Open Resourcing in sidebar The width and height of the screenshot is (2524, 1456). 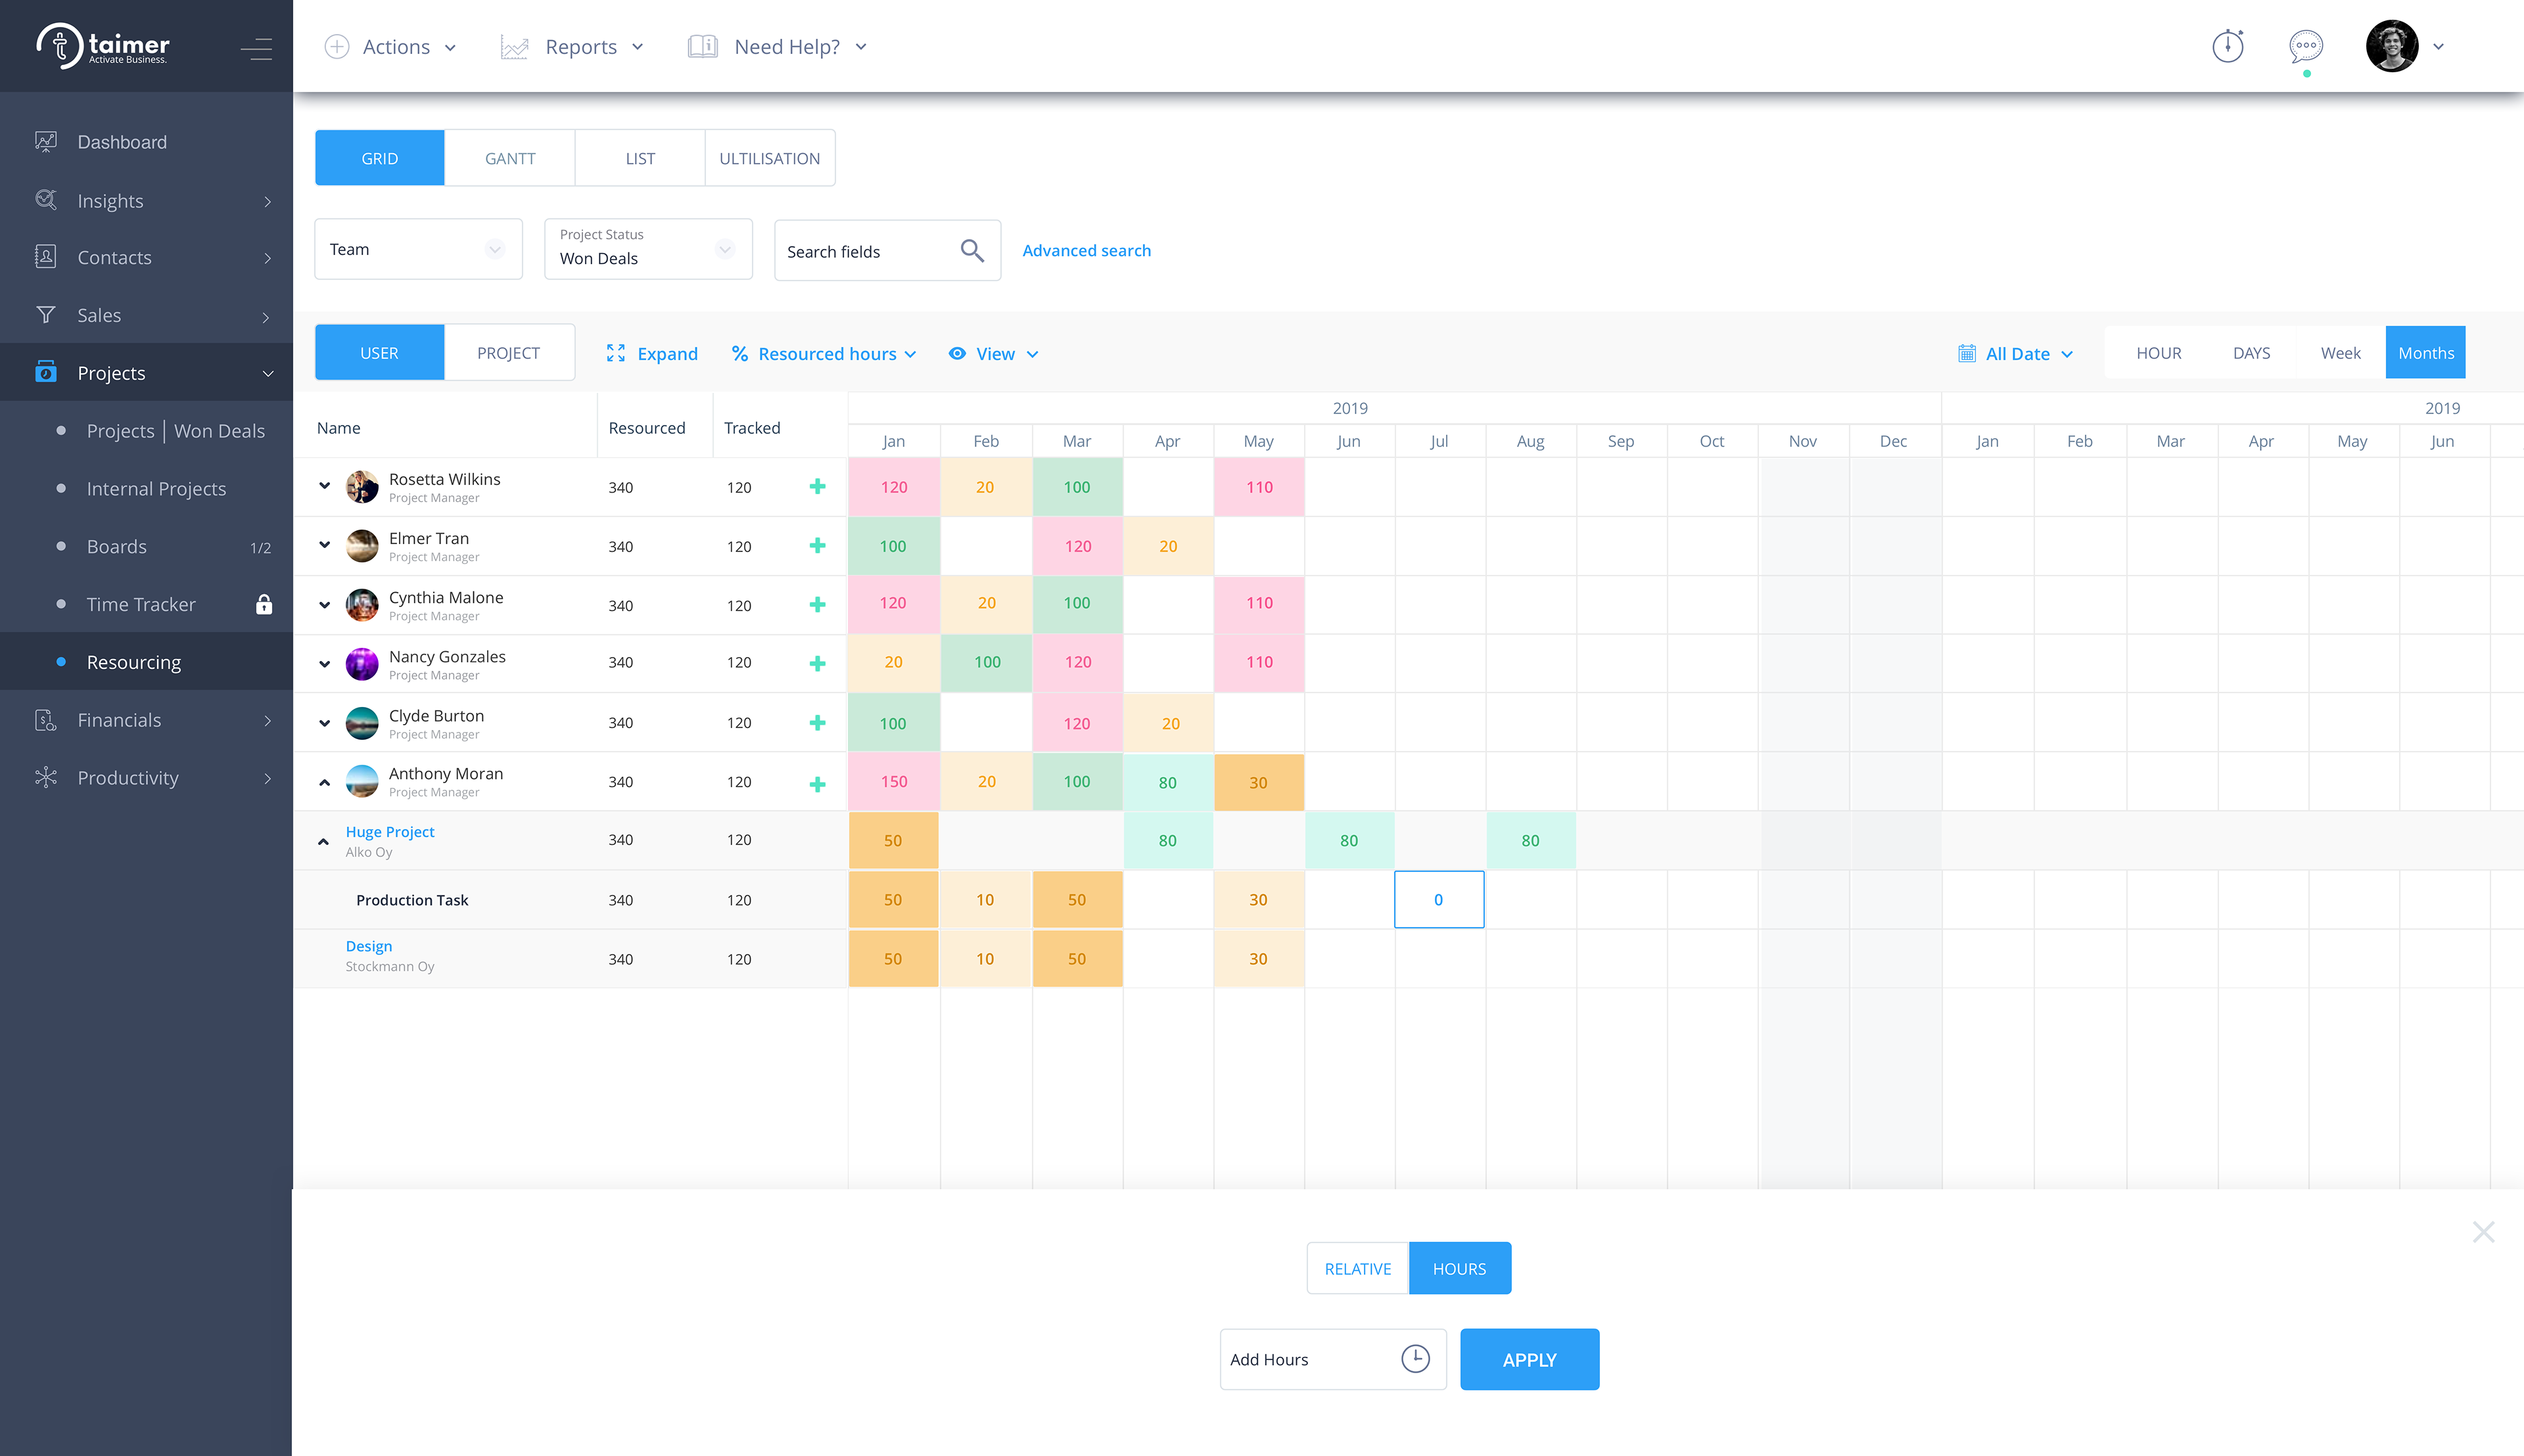point(146,662)
